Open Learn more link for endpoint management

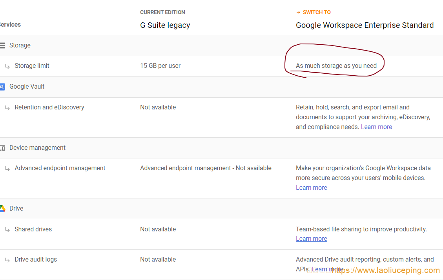click(311, 188)
